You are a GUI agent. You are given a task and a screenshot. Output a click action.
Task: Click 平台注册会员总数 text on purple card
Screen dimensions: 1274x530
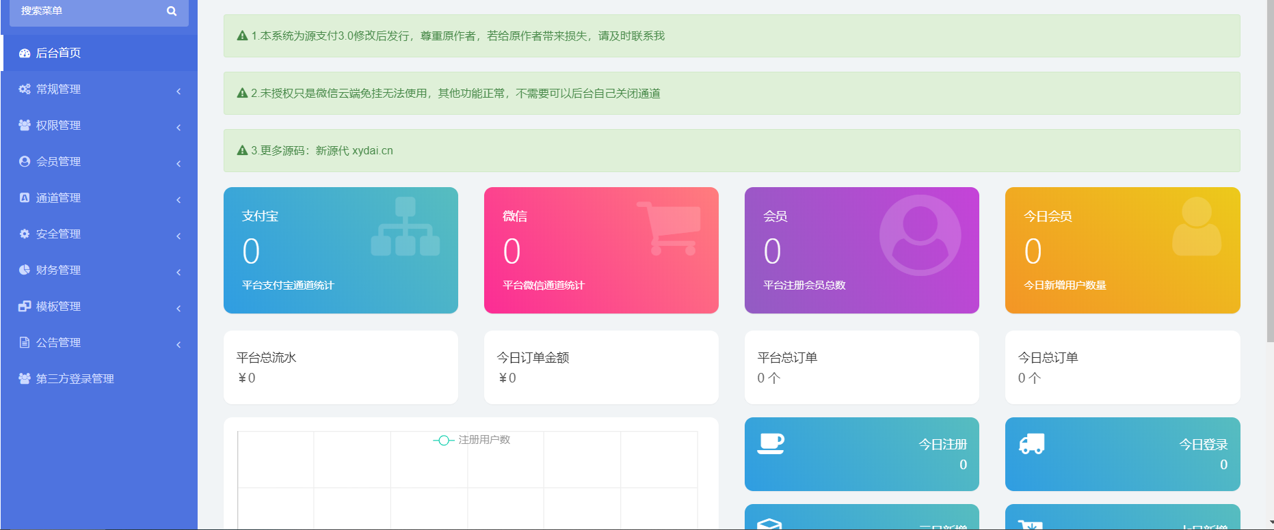point(804,285)
